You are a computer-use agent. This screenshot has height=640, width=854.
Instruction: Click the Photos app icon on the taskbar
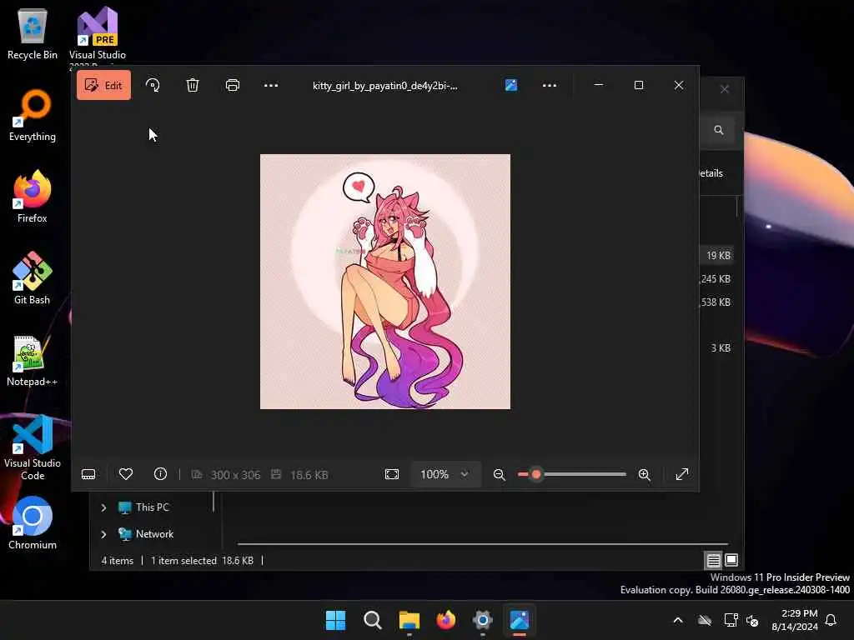[x=520, y=620]
